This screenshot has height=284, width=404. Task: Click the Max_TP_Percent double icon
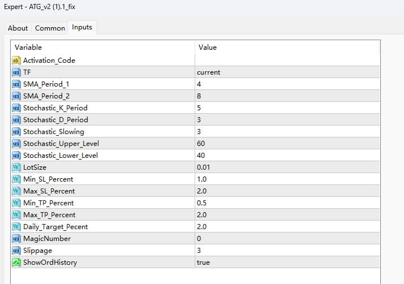pyautogui.click(x=16, y=215)
